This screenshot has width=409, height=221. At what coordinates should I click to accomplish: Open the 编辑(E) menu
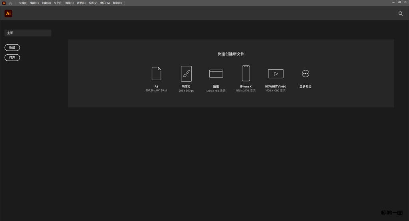click(x=35, y=3)
